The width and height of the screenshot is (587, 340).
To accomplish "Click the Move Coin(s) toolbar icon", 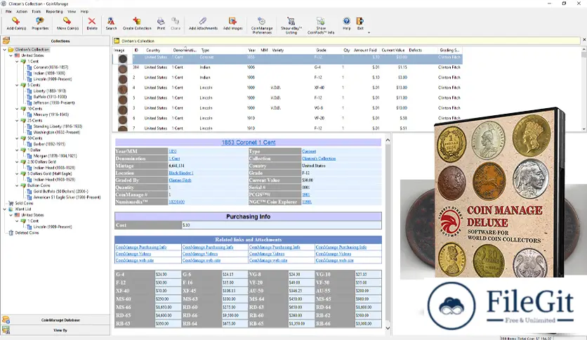I will [67, 21].
